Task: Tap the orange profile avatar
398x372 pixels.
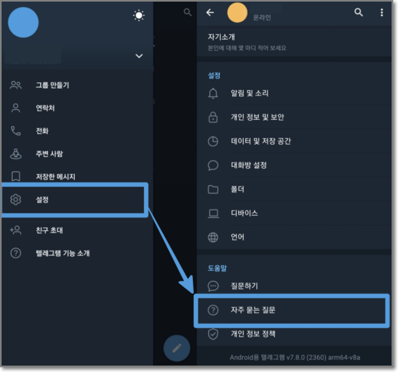Action: [237, 13]
